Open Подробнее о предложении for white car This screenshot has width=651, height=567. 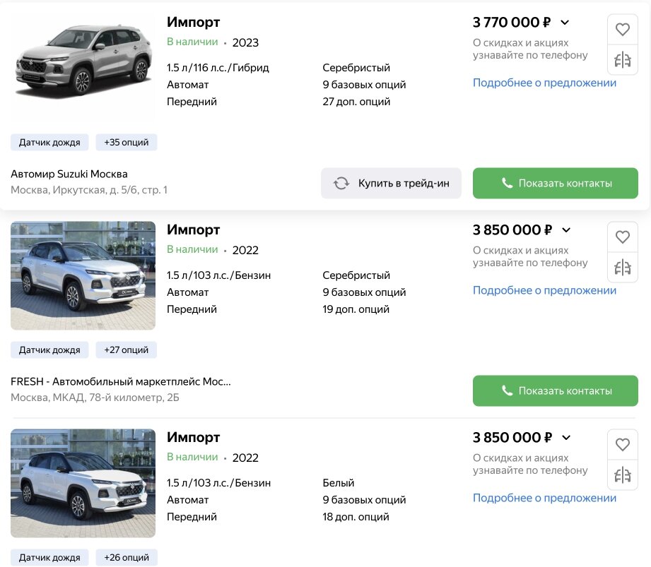[x=544, y=498]
